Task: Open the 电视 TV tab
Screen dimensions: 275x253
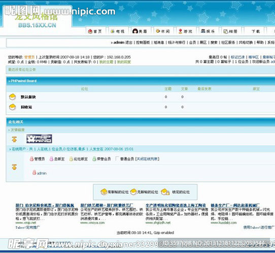Action: click(x=118, y=31)
